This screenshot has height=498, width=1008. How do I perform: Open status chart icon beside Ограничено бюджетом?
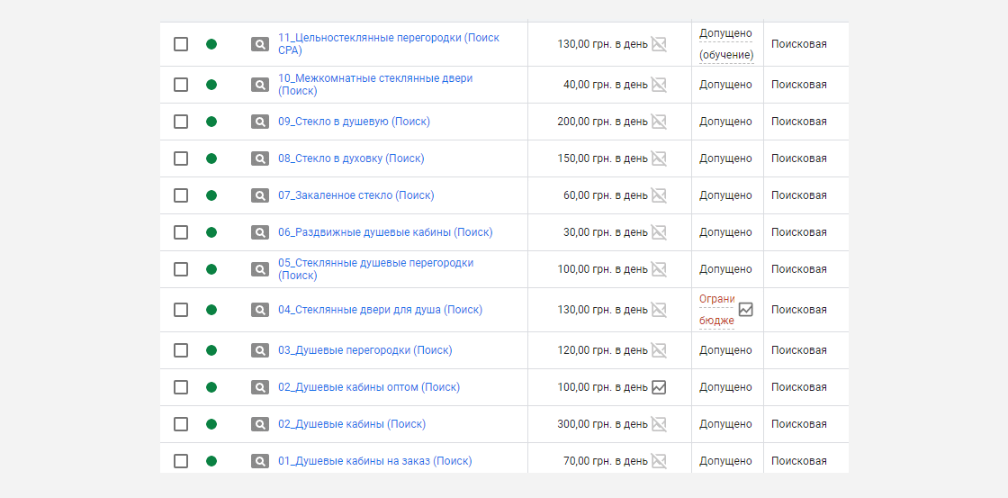click(745, 310)
